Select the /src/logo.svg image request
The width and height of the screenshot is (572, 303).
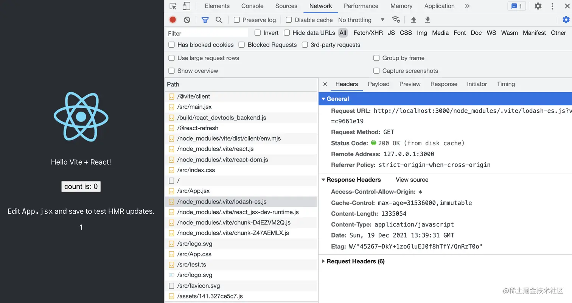click(241, 275)
